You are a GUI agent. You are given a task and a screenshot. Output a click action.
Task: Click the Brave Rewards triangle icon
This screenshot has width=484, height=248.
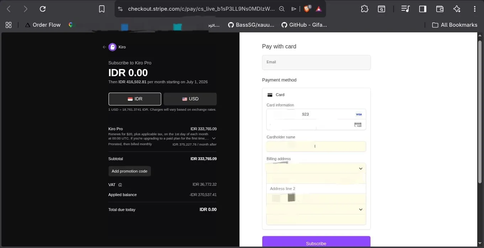319,9
